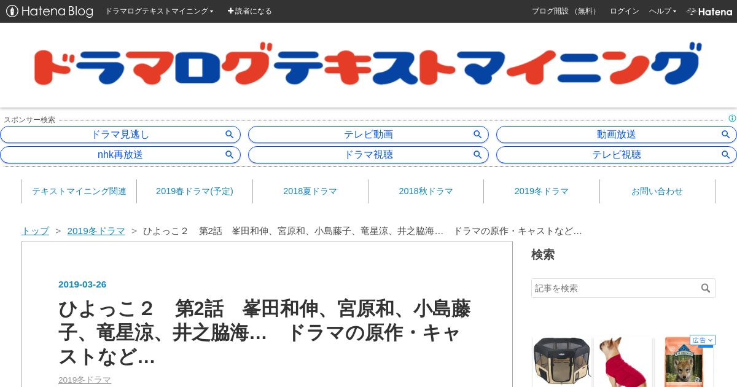Open the 広告 ad options dropdown
Viewport: 737px width, 387px height.
point(703,340)
